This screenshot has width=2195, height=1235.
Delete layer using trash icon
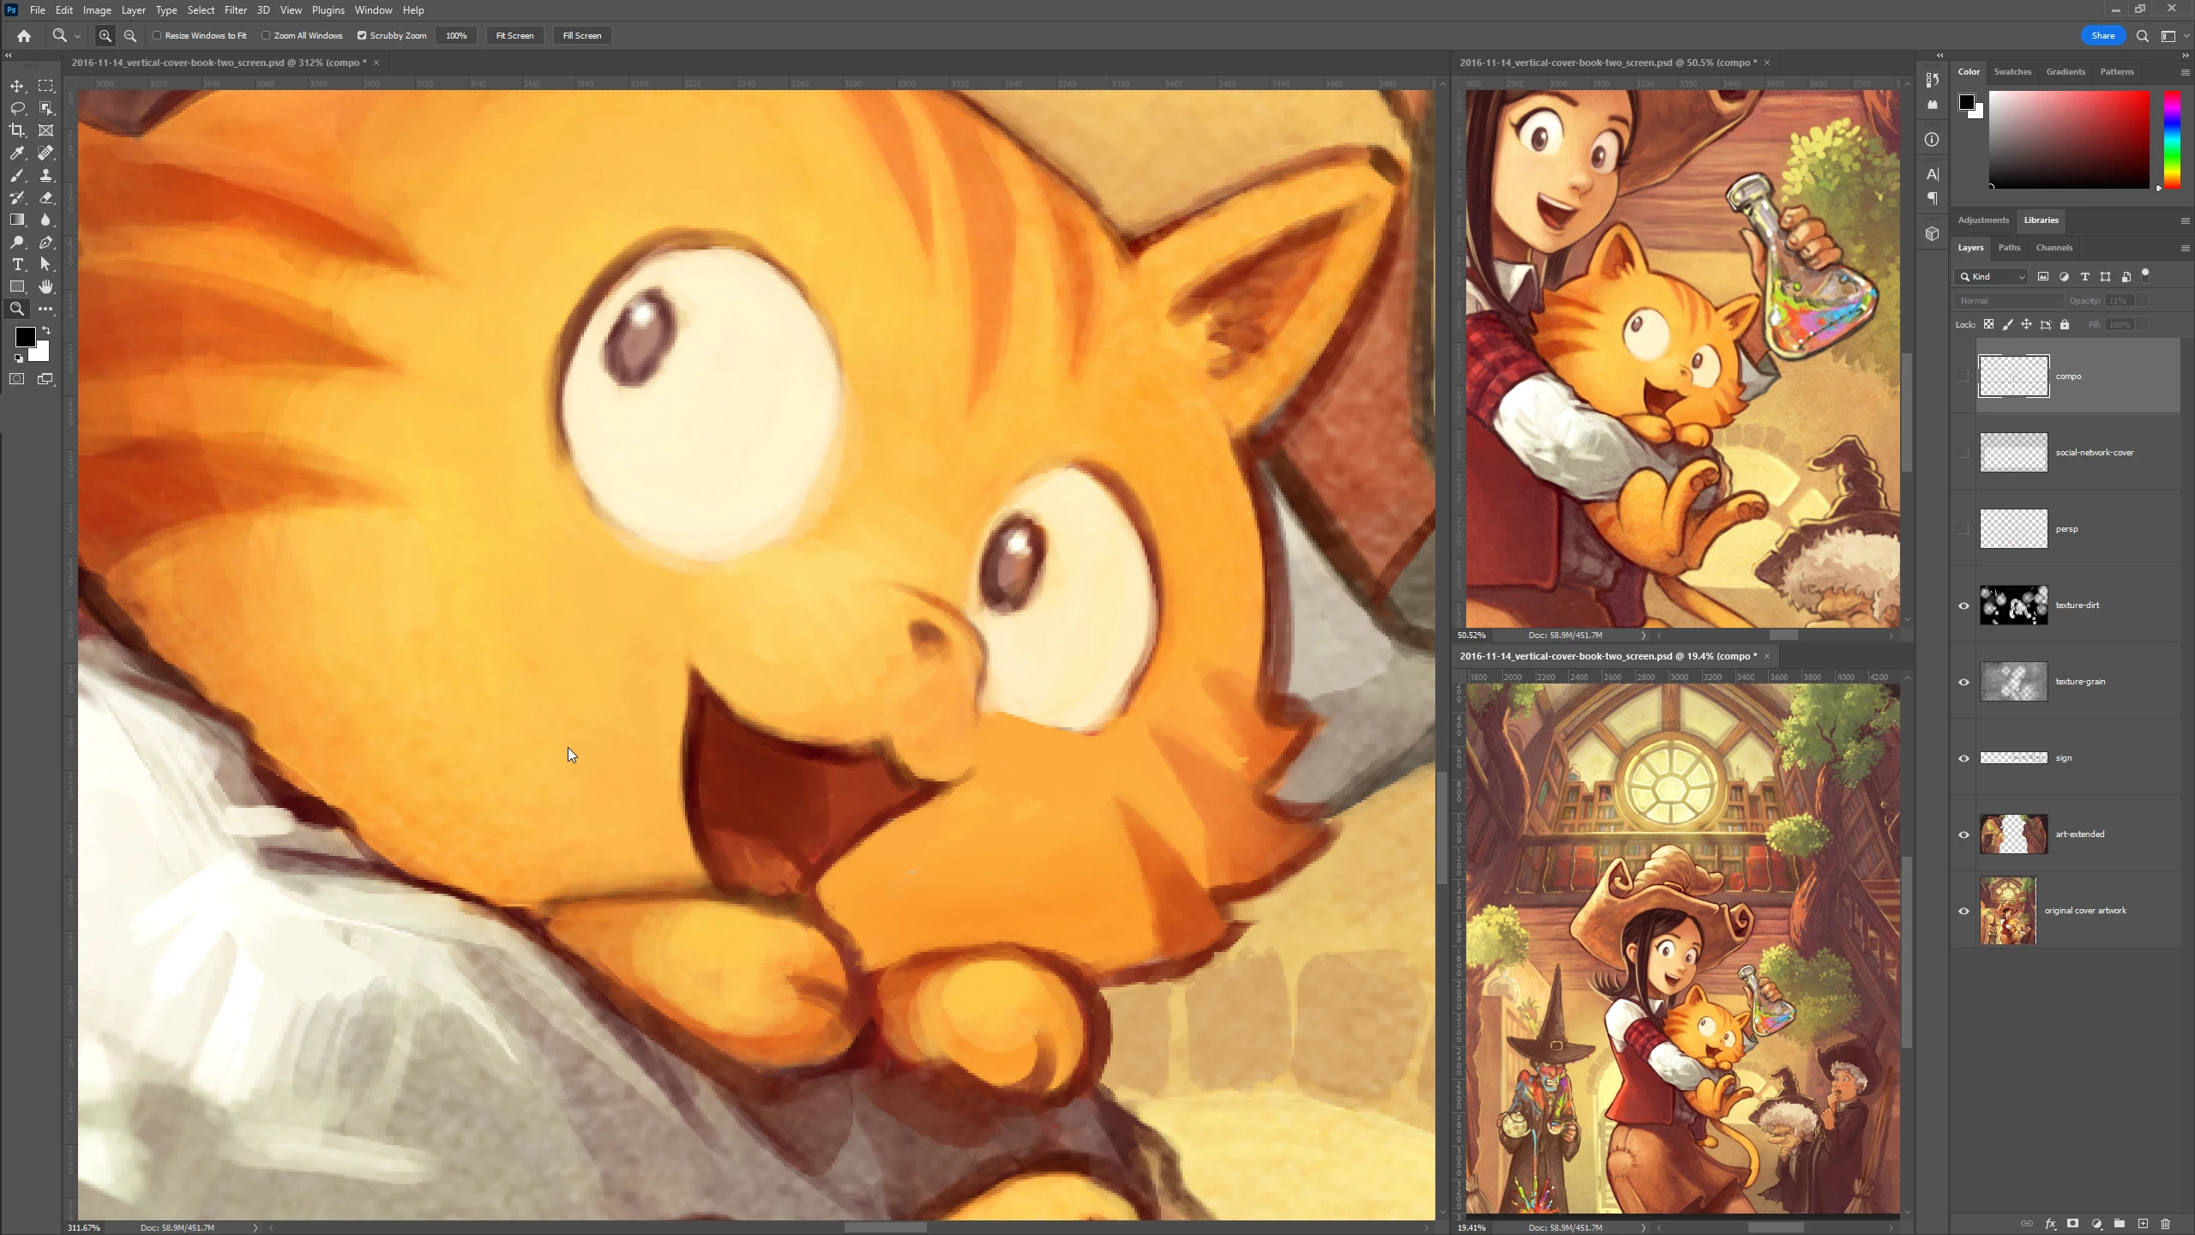2165,1224
